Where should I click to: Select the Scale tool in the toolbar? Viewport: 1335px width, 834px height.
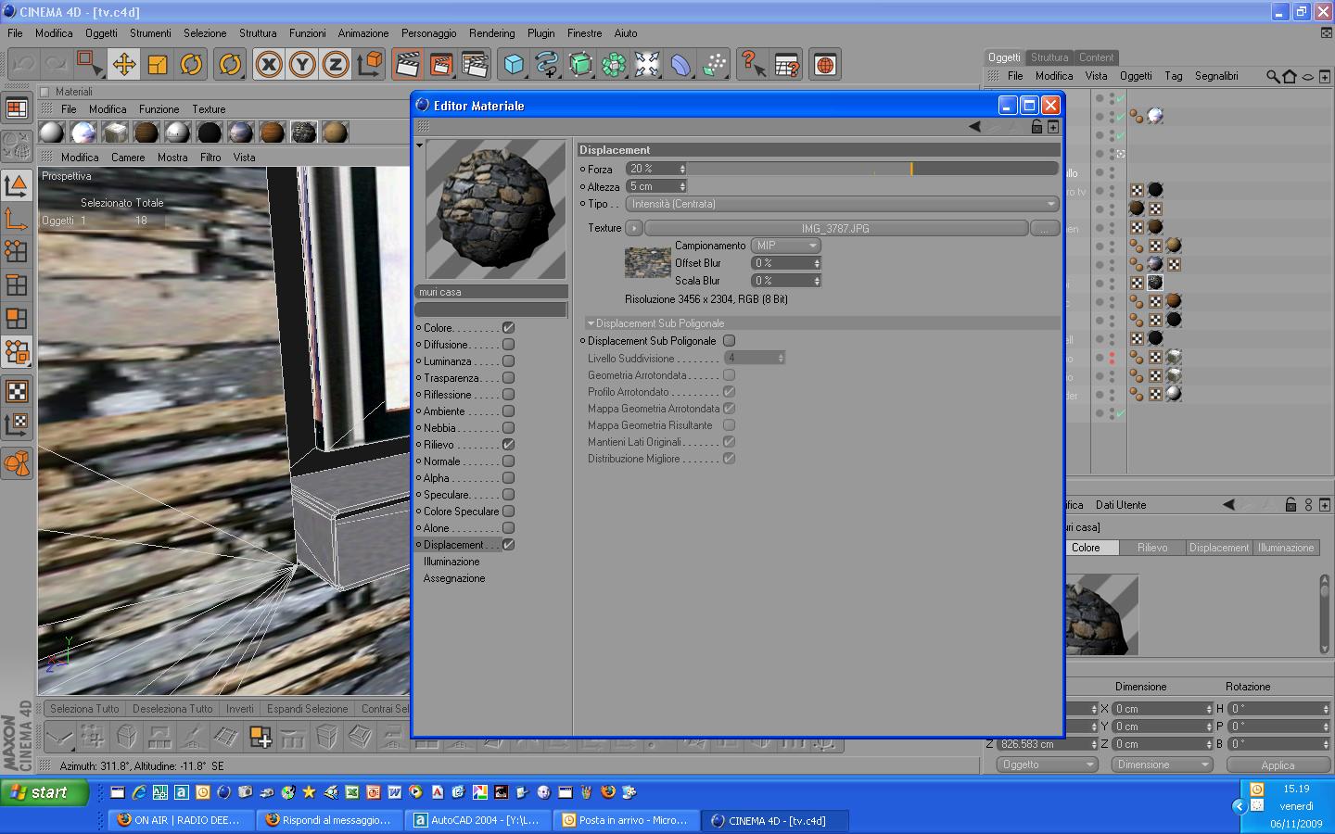tap(158, 64)
